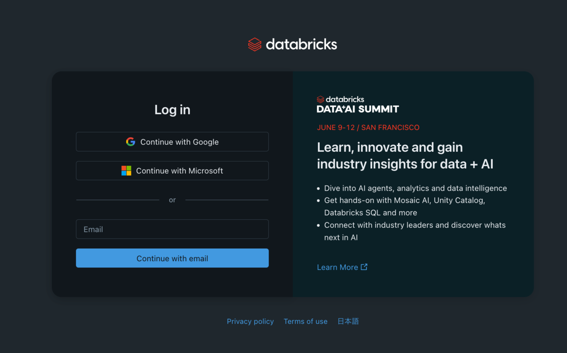Click the Microsoft logo icon
Screen dimensions: 567x353
tap(126, 171)
